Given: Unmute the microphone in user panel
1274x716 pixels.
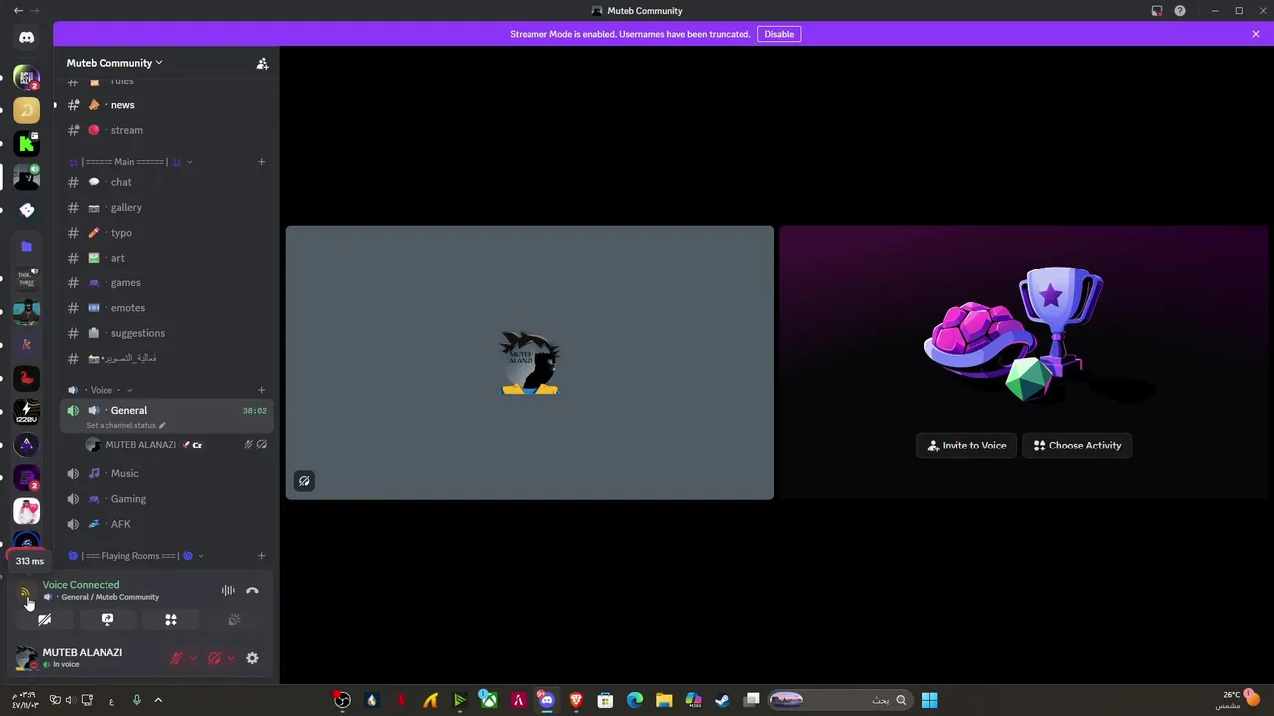Looking at the screenshot, I should pos(176,658).
